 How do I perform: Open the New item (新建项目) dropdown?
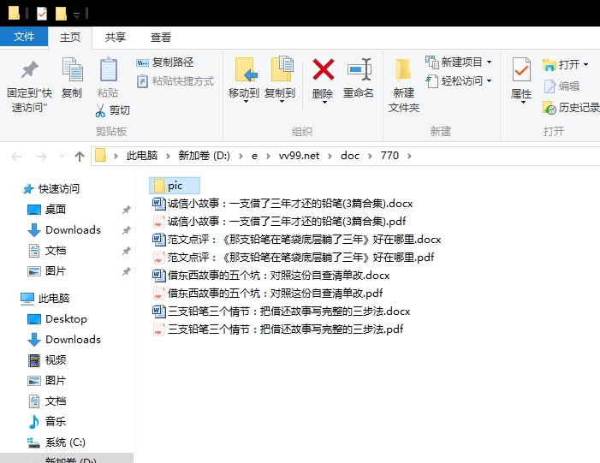459,62
